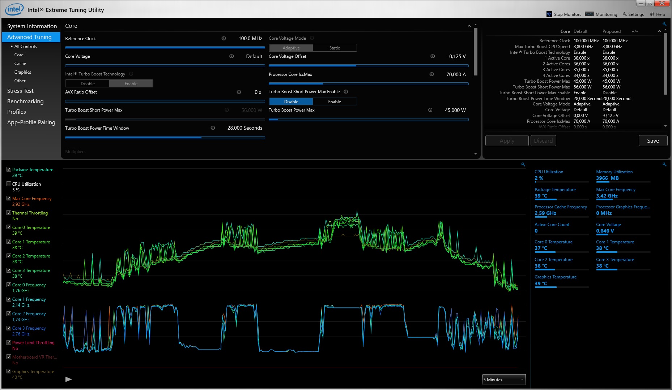Select All Controls sub-item

25,47
